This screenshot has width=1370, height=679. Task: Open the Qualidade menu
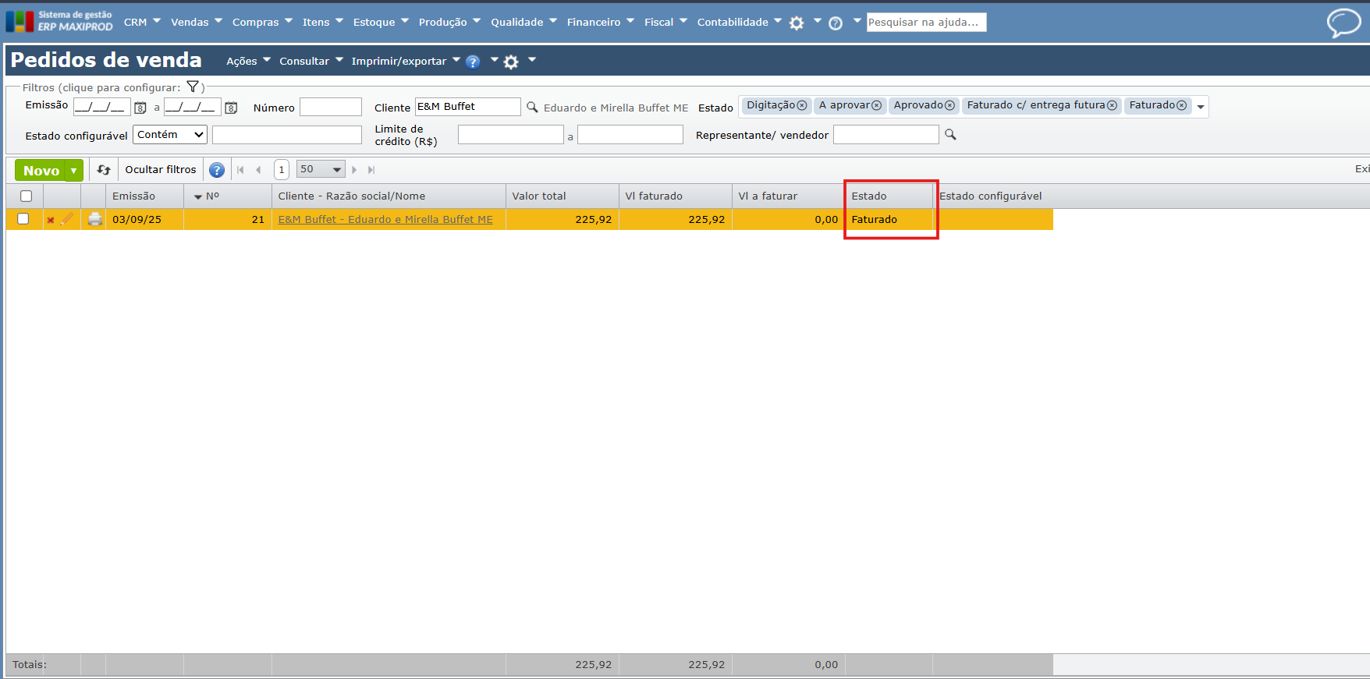(x=524, y=22)
